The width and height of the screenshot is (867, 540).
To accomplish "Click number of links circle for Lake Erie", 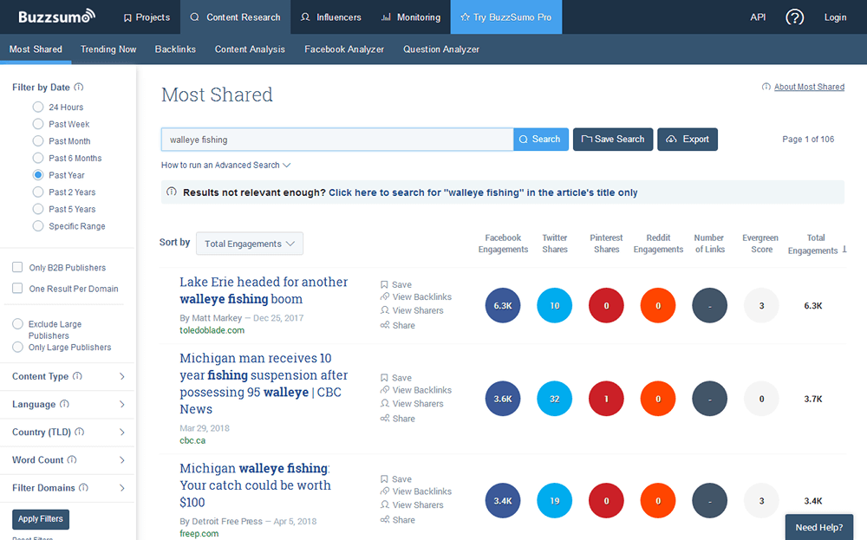I will 709,305.
